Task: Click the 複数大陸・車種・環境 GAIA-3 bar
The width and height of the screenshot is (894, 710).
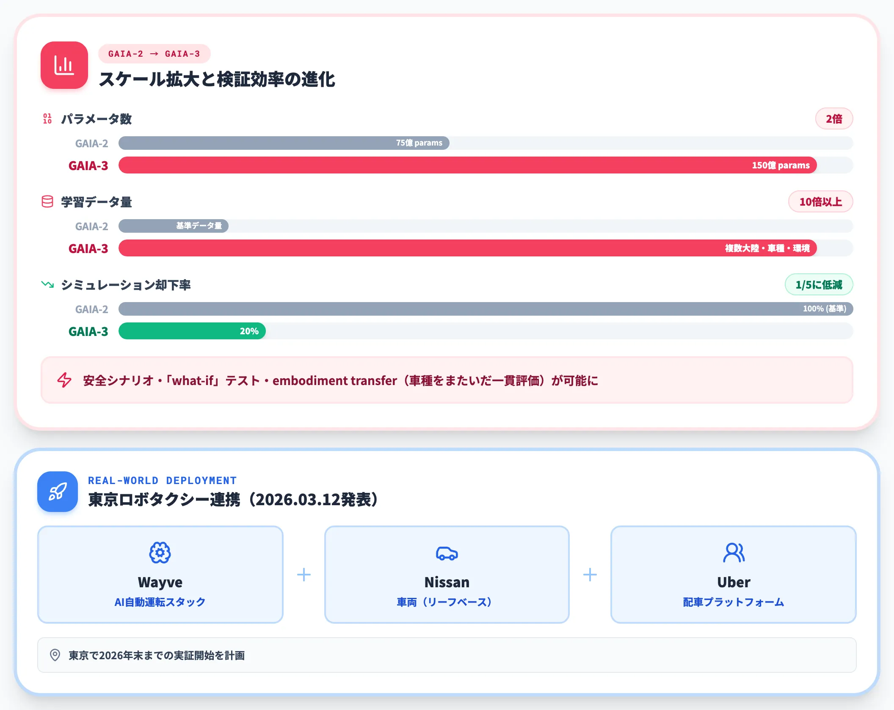Action: [468, 248]
